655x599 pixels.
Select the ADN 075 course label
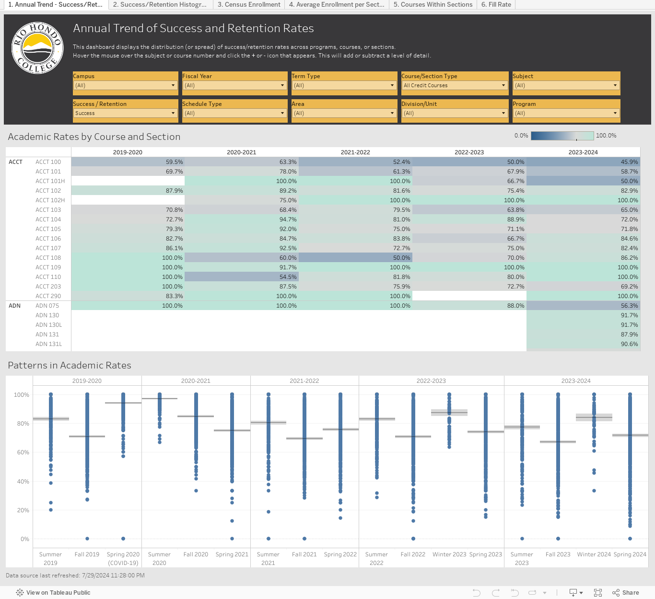coord(47,306)
